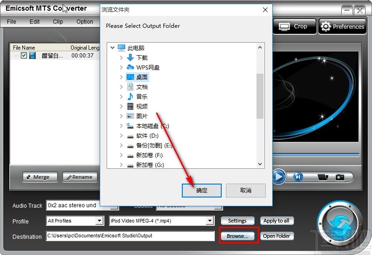Click the film icon of 醋溜白 file

[32, 56]
